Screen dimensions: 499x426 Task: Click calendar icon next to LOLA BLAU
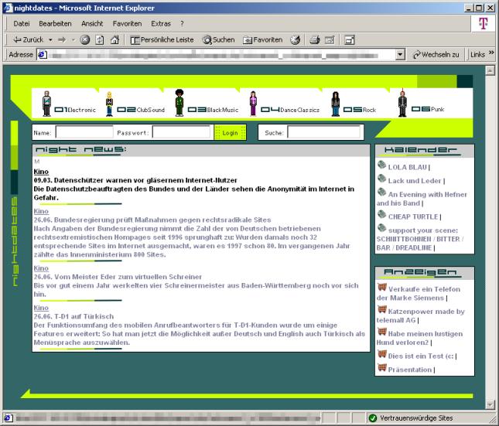[x=381, y=164]
